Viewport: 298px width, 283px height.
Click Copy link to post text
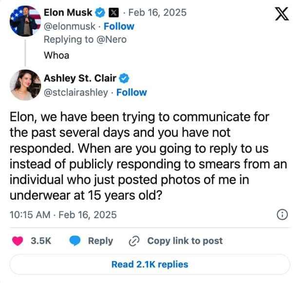coord(185,241)
